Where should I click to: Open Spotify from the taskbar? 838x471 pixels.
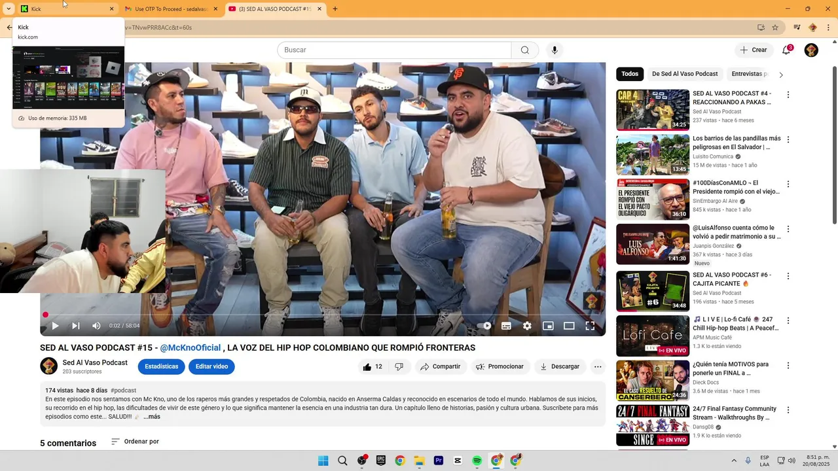(477, 461)
